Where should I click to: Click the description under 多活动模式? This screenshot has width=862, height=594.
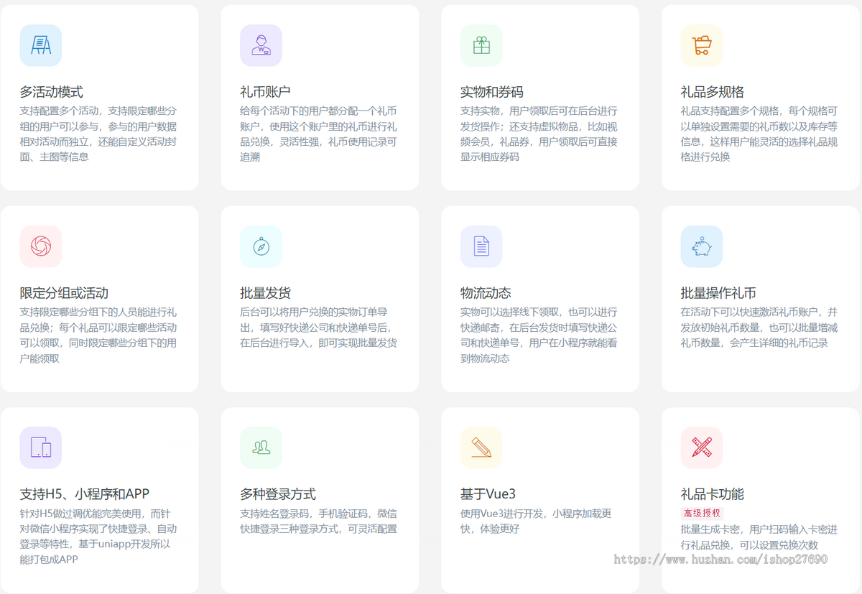98,134
